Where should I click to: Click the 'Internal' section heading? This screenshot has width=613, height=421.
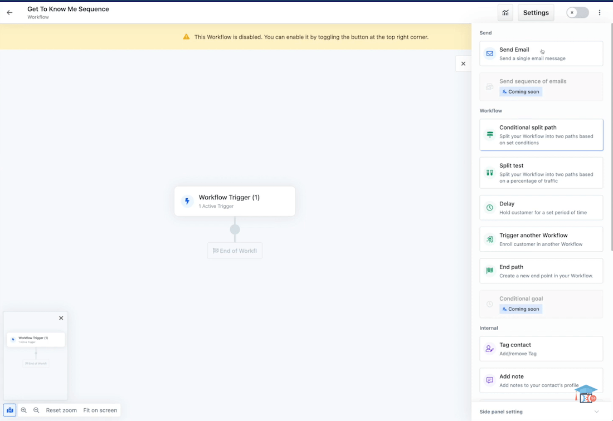point(489,328)
